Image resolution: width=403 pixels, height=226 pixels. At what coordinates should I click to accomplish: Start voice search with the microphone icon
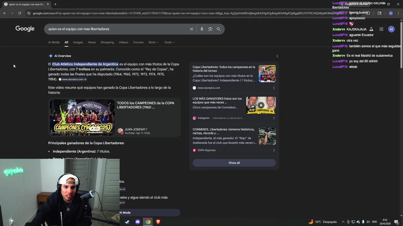click(202, 29)
